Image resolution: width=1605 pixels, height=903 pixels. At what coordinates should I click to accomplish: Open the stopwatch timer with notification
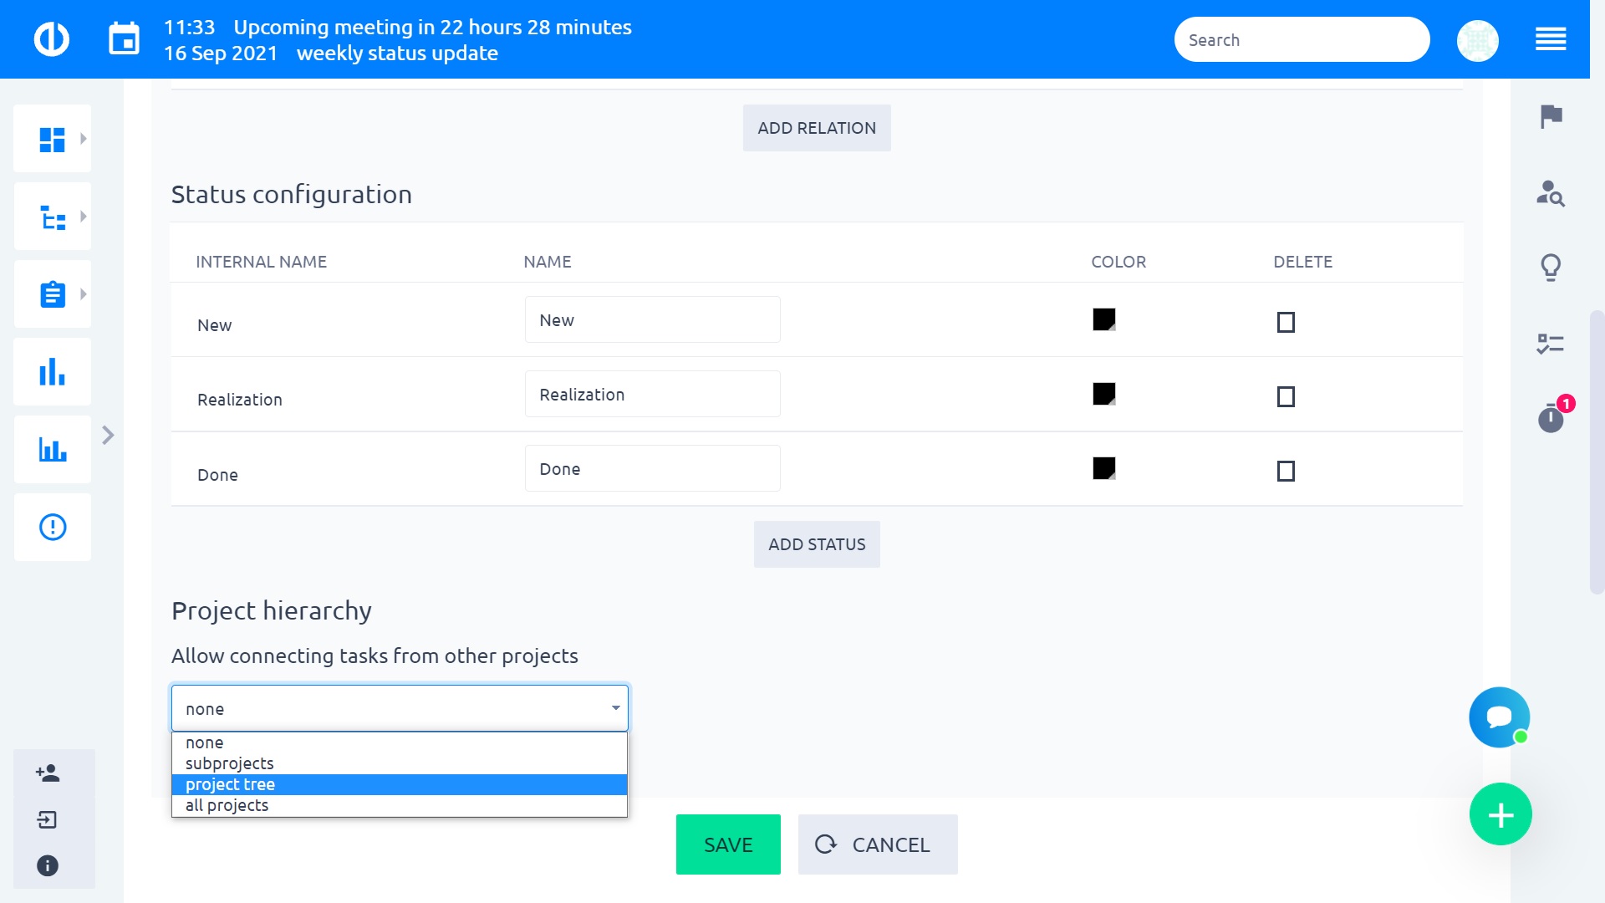pos(1551,417)
